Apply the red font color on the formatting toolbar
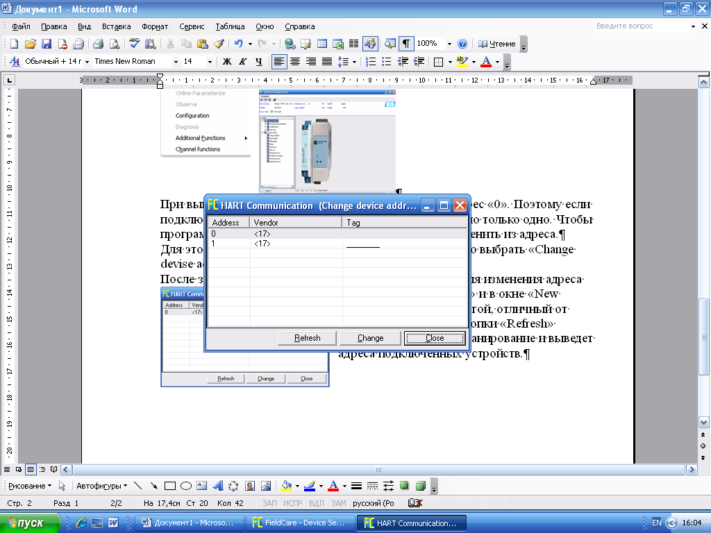 (x=485, y=62)
